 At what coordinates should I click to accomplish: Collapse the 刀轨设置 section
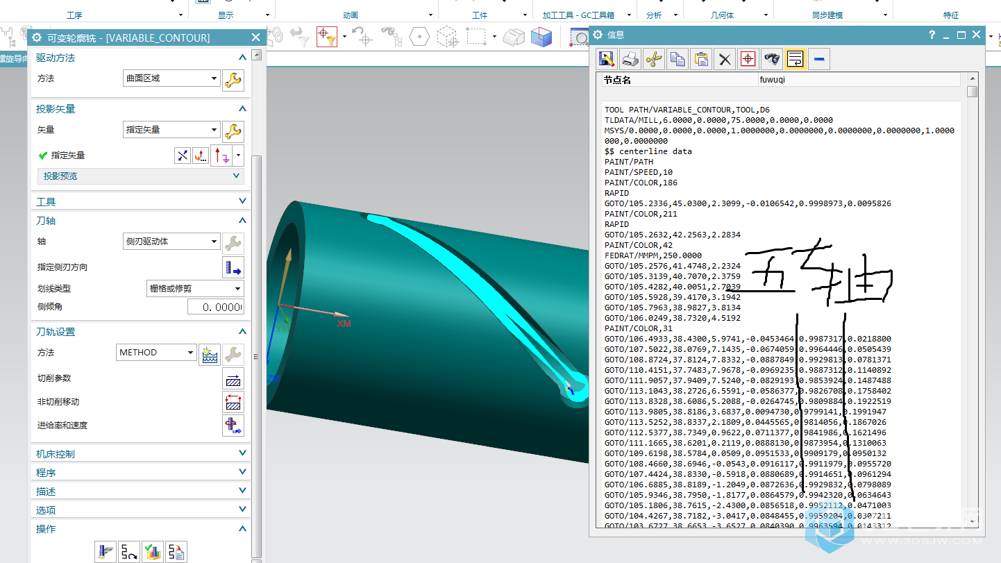[x=242, y=332]
